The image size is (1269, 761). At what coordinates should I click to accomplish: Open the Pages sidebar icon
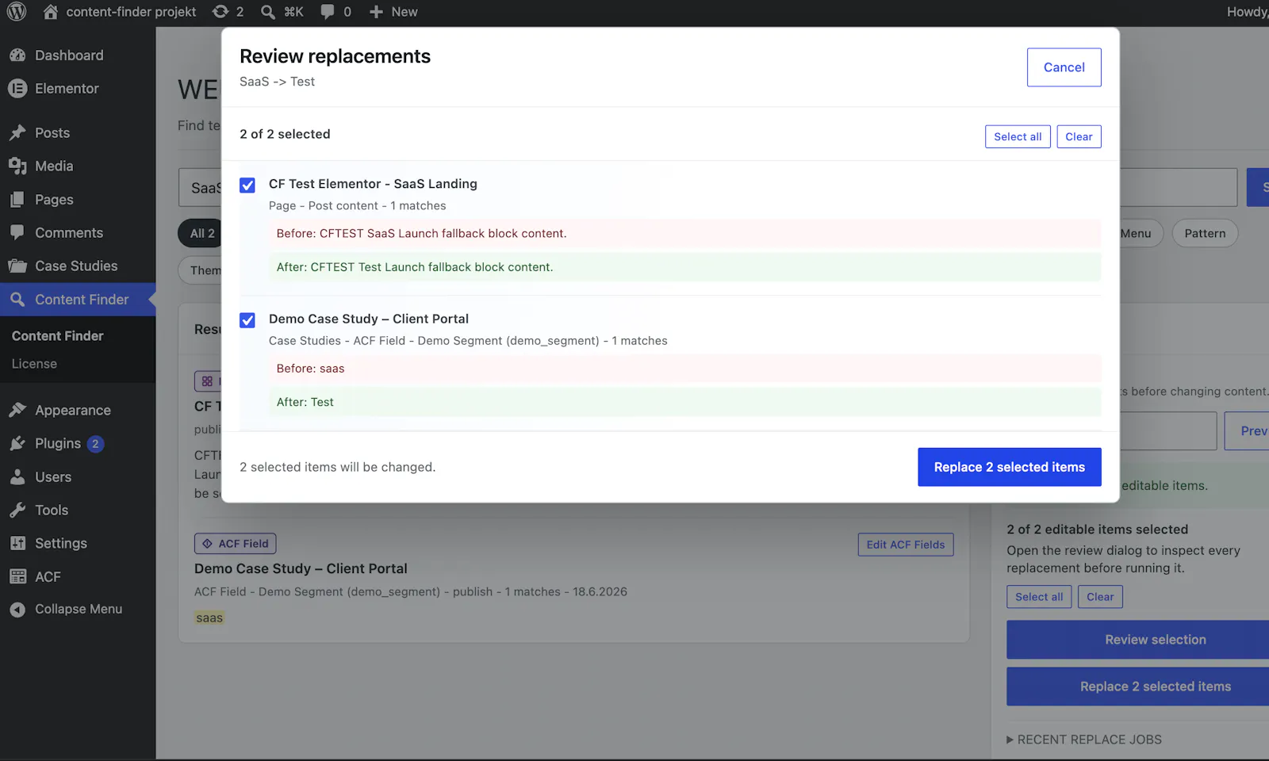pyautogui.click(x=17, y=200)
